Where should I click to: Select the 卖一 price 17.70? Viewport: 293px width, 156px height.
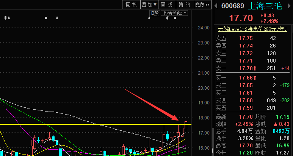click(246, 68)
